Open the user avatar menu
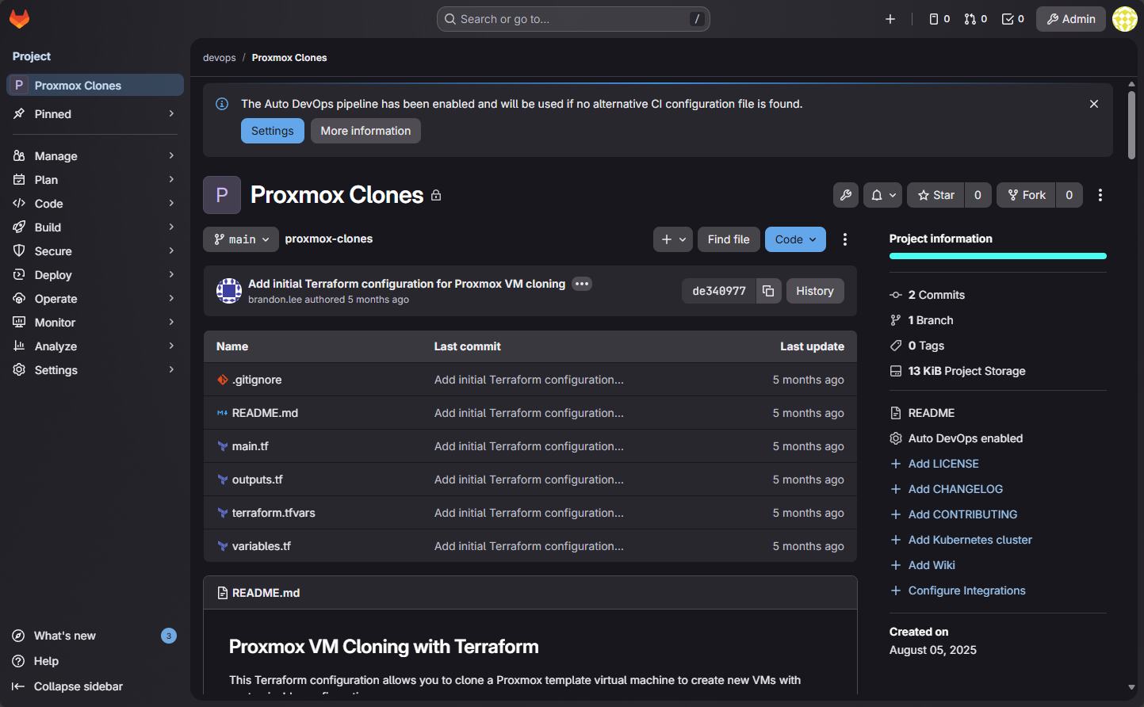 pos(1125,19)
